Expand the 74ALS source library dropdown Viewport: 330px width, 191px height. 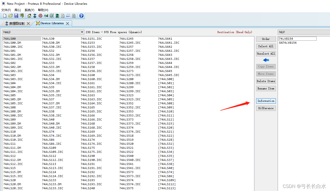coord(82,32)
